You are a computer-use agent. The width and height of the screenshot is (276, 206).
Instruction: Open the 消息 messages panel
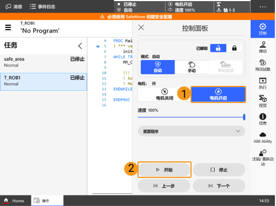click(14, 7)
